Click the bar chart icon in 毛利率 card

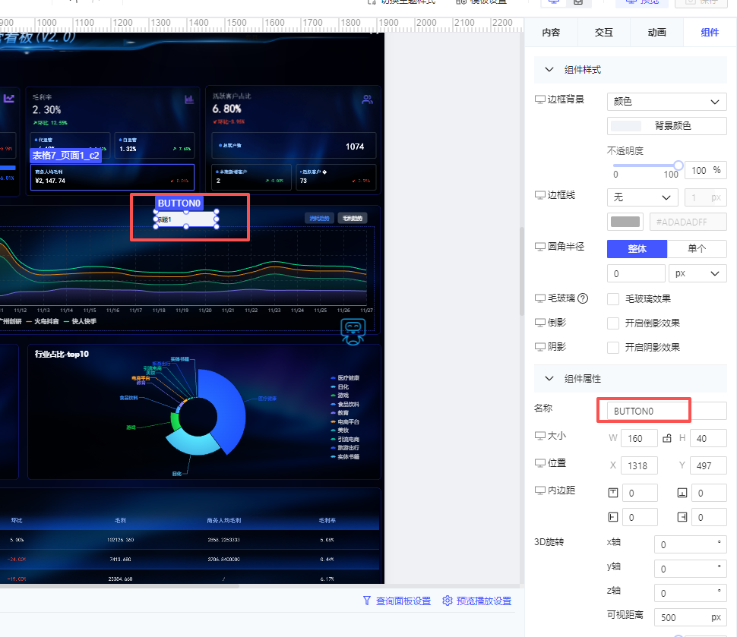(189, 99)
